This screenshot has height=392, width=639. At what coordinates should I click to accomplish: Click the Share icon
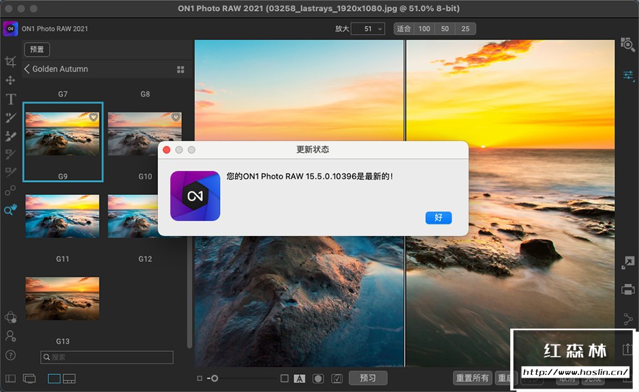coord(627,318)
